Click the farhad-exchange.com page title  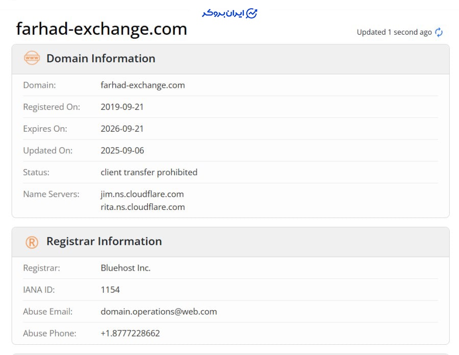tap(101, 29)
